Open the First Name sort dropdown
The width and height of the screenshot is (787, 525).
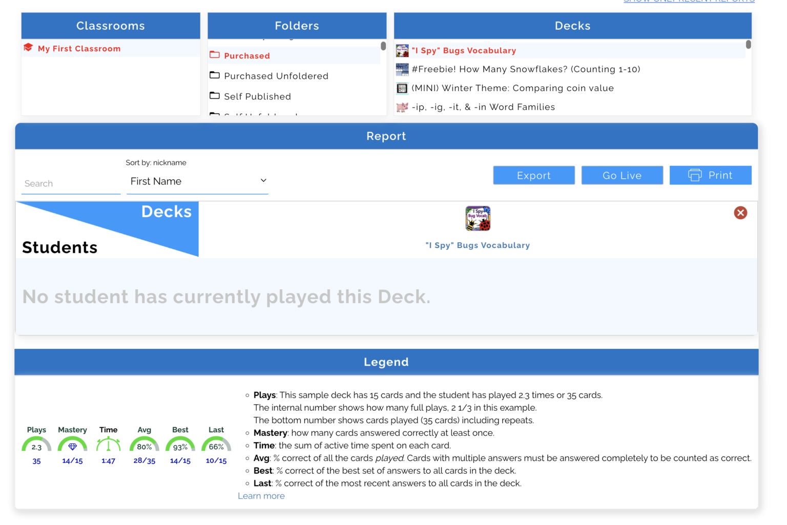[197, 181]
